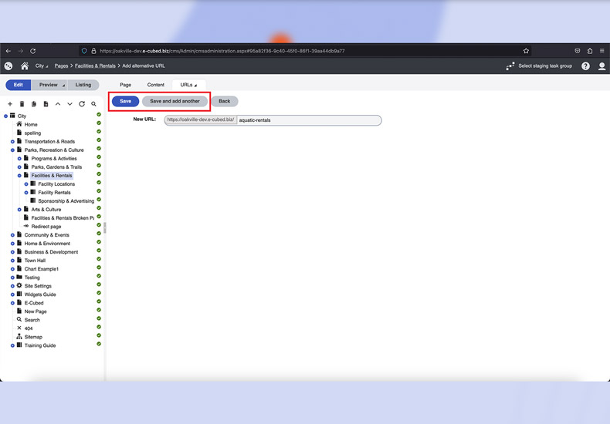This screenshot has height=424, width=610.
Task: Click the refresh icon in tree toolbar
Action: click(x=82, y=104)
